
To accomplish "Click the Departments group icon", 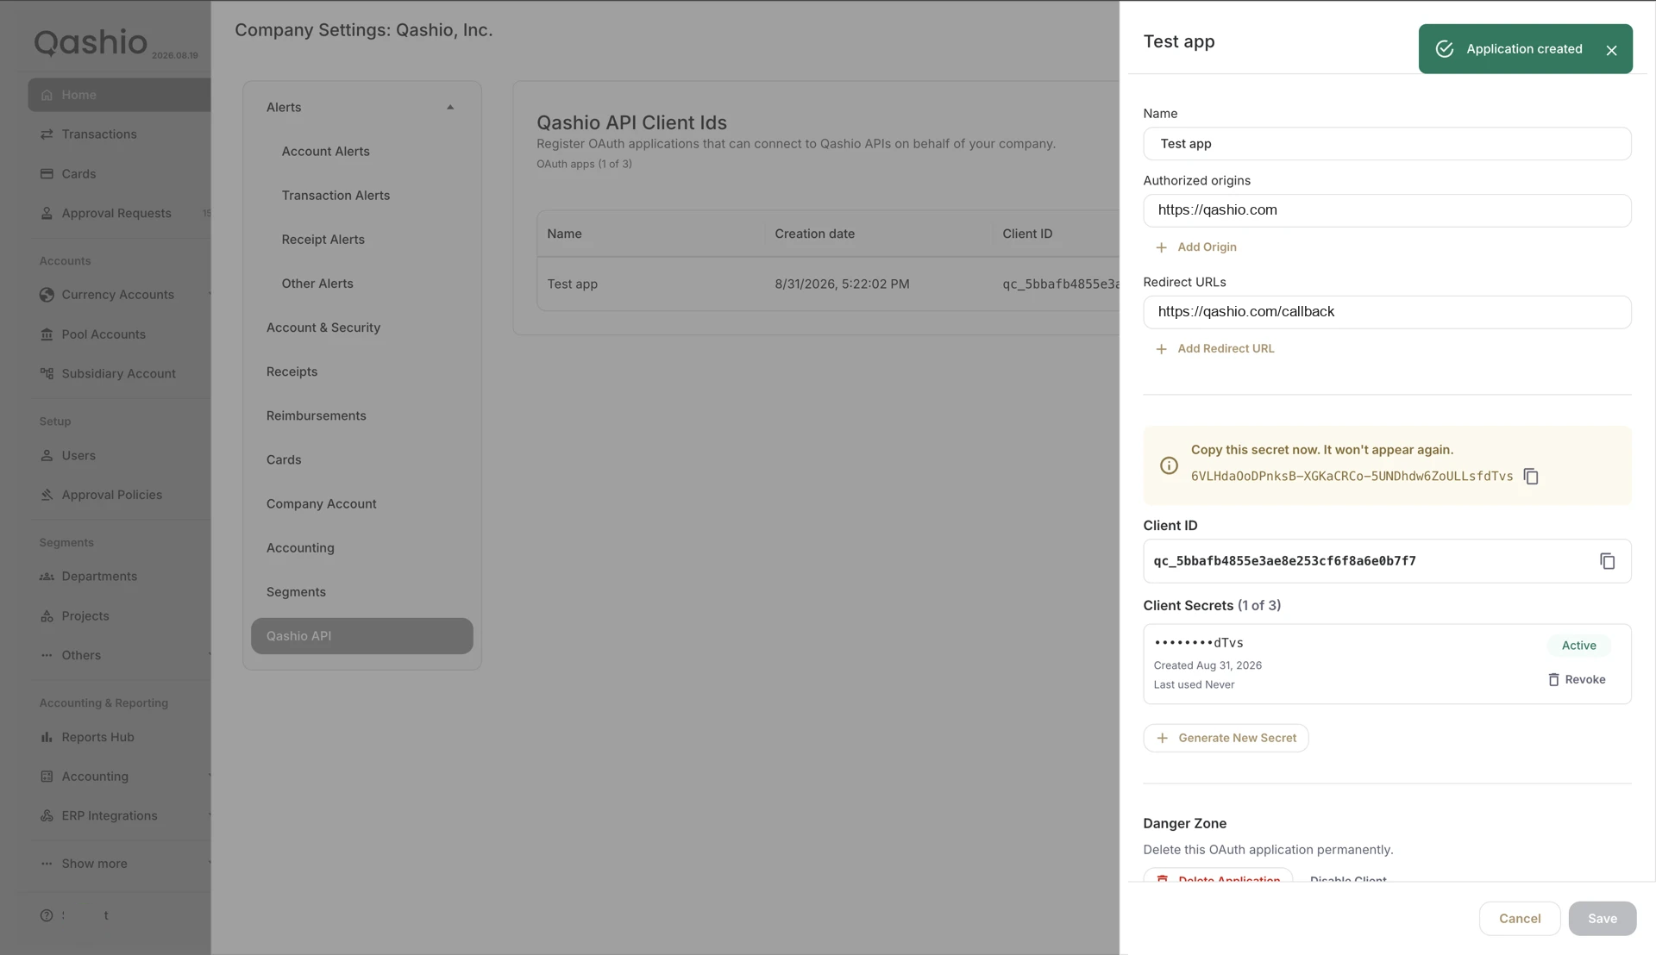I will tap(47, 577).
